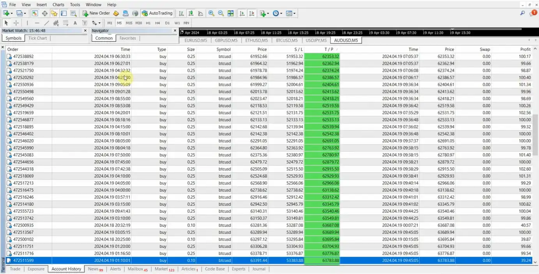Select order row 472538892
The width and height of the screenshot is (539, 274).
click(269, 57)
